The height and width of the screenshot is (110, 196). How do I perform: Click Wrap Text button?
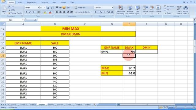80,8
